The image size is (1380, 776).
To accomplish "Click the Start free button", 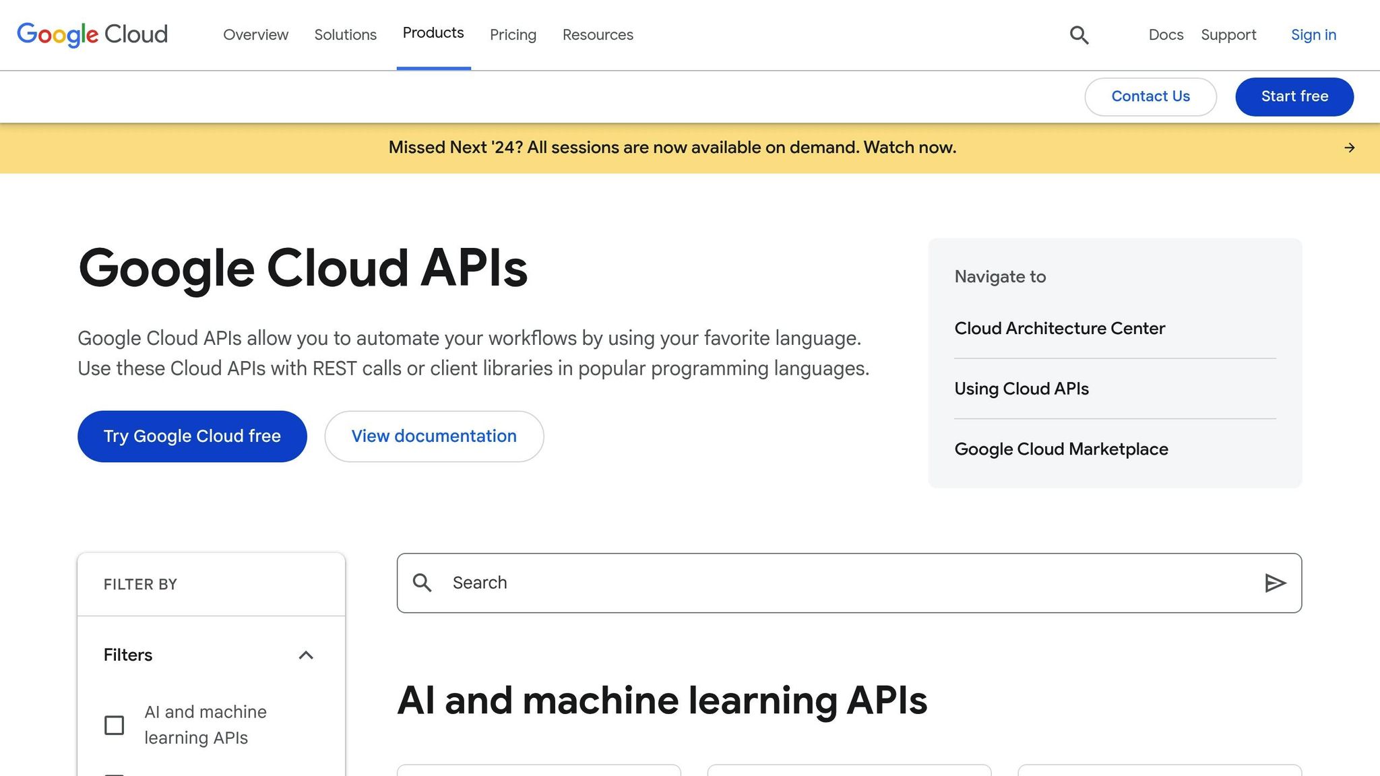I will coord(1294,97).
